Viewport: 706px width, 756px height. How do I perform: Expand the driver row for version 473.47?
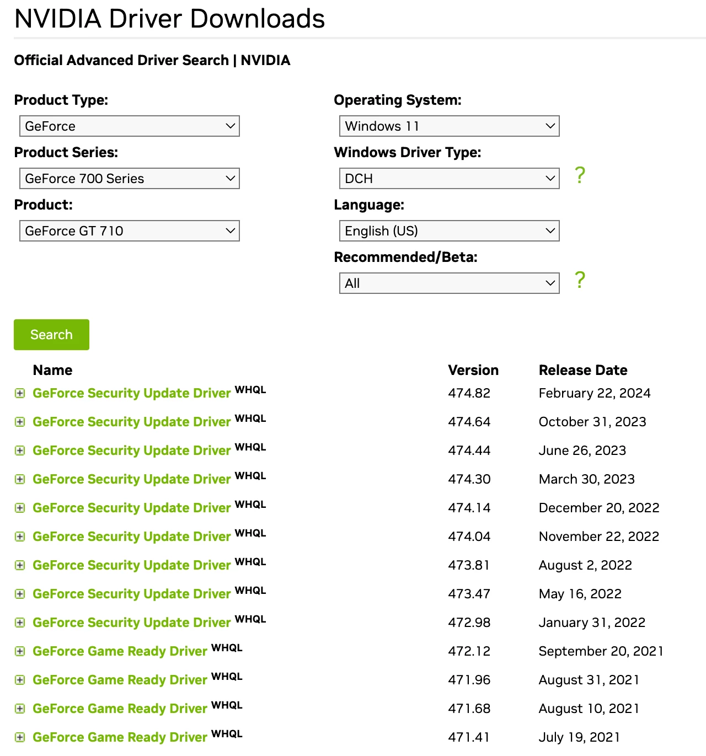point(20,594)
